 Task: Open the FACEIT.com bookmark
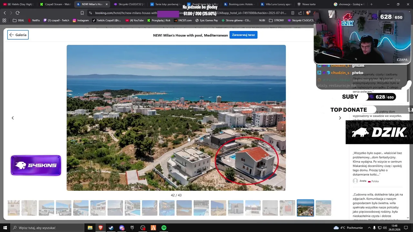[183, 20]
